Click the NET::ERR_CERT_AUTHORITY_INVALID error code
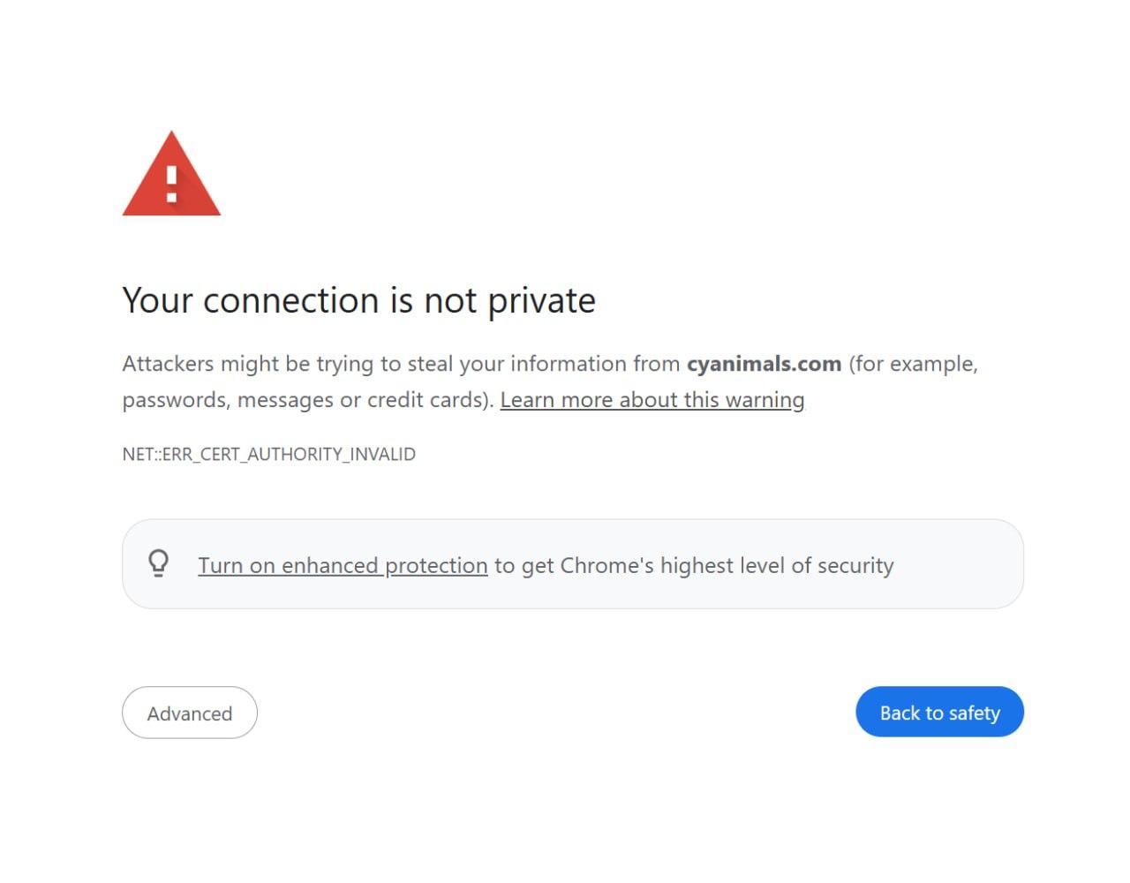 tap(268, 454)
